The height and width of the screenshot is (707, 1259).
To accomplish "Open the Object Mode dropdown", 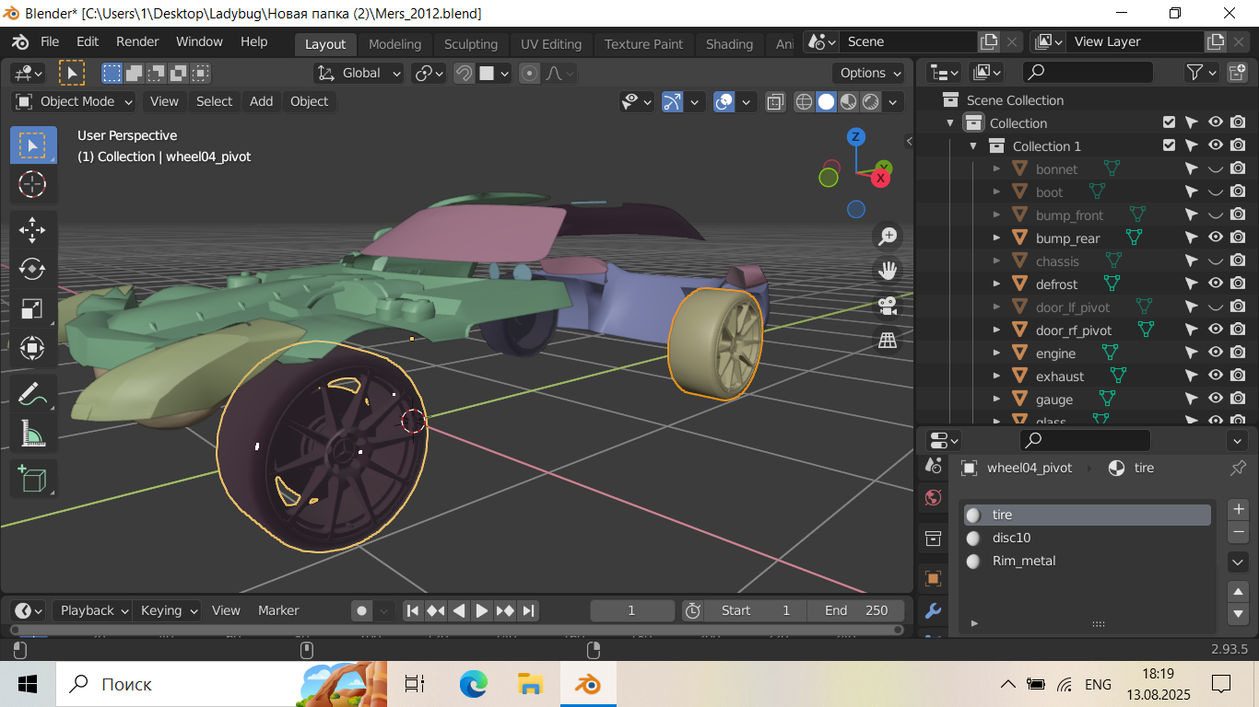I will coord(75,101).
